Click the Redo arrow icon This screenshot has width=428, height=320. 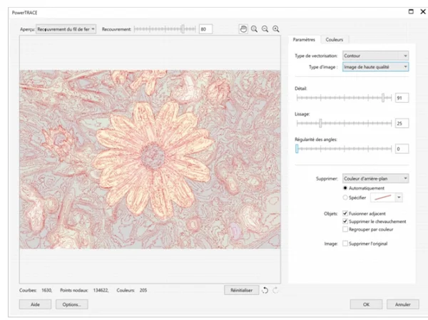click(x=275, y=290)
